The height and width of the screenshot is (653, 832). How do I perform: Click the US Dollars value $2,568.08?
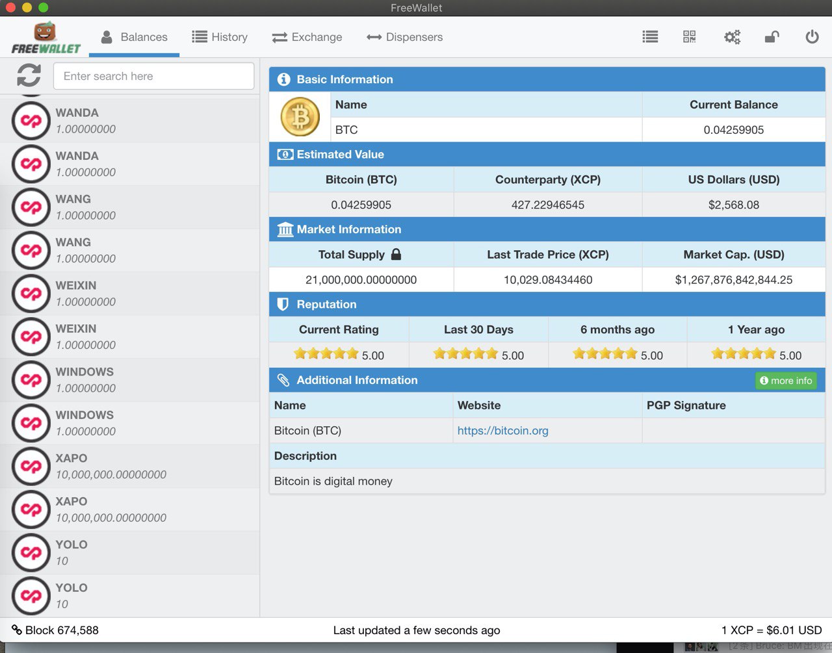coord(734,205)
